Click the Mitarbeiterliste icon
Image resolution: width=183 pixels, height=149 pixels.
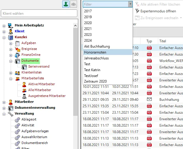[x=17, y=79]
